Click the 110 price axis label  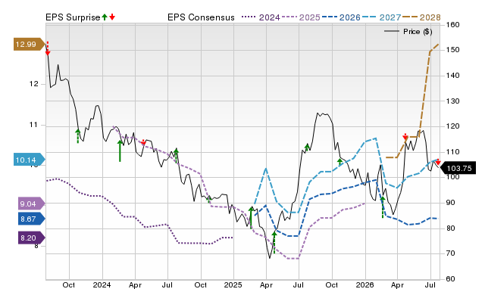point(453,152)
